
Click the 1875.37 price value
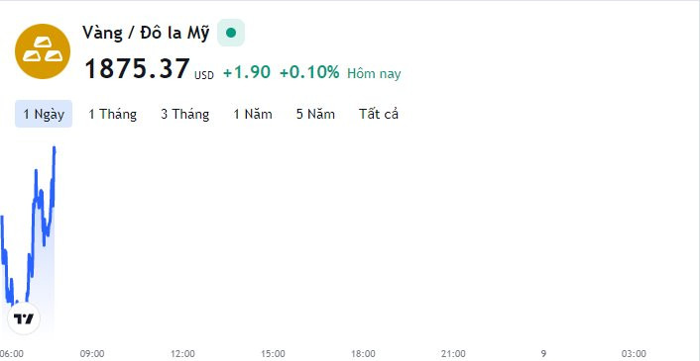pos(137,69)
